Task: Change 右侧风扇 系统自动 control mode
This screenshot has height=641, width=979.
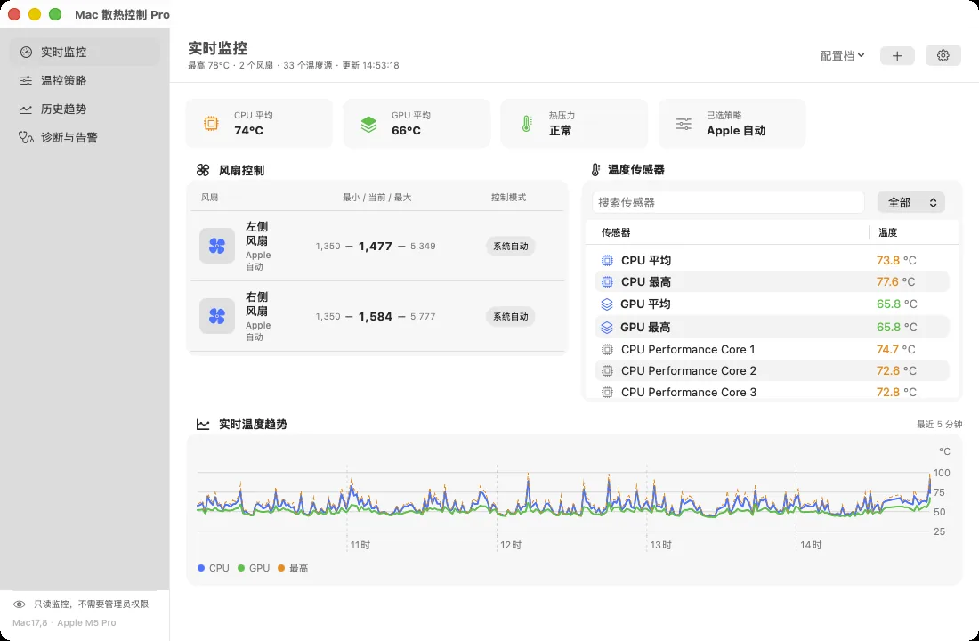Action: pos(511,317)
